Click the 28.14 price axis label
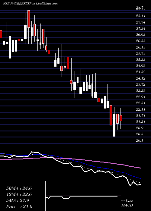Screen dimensions: 151x211 [x=141, y=16]
